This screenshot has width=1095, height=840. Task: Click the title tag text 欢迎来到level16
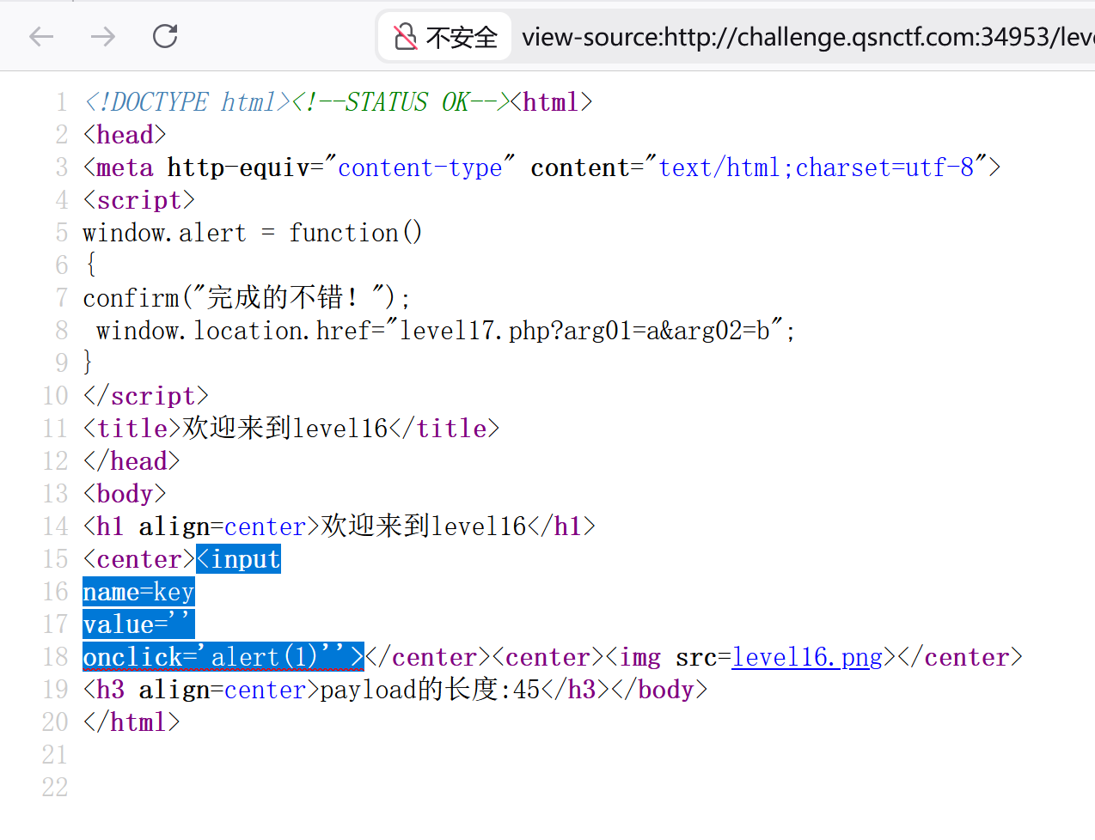285,429
